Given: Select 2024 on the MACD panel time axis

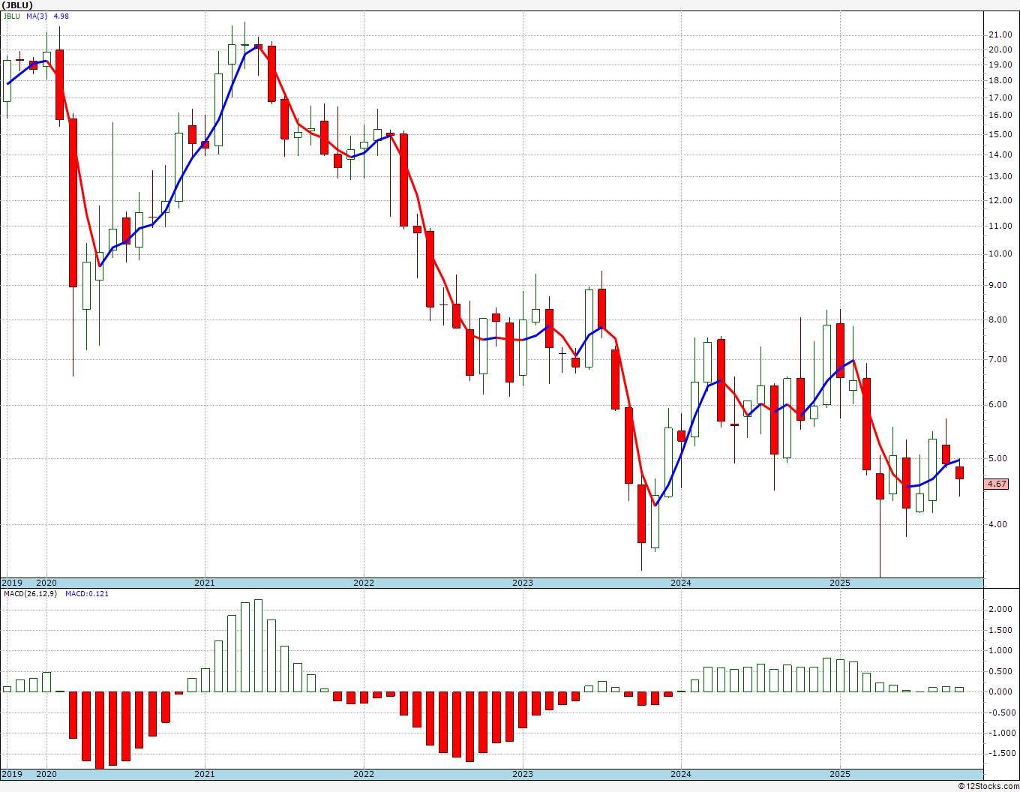Looking at the screenshot, I should pos(681,775).
